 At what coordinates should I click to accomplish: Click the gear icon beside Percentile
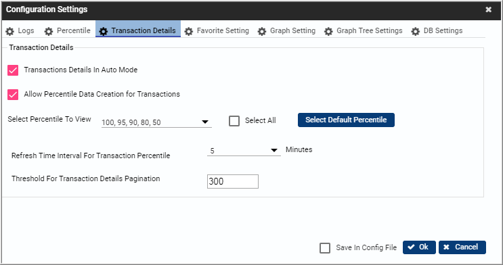pos(49,31)
